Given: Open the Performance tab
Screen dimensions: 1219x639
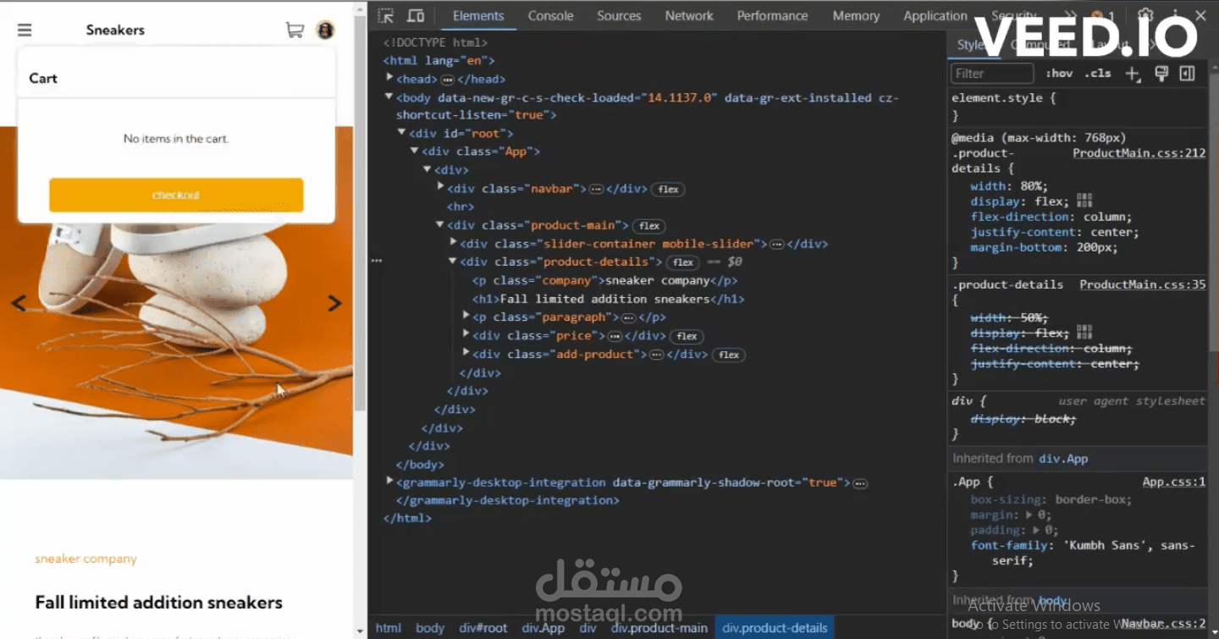Looking at the screenshot, I should (772, 15).
